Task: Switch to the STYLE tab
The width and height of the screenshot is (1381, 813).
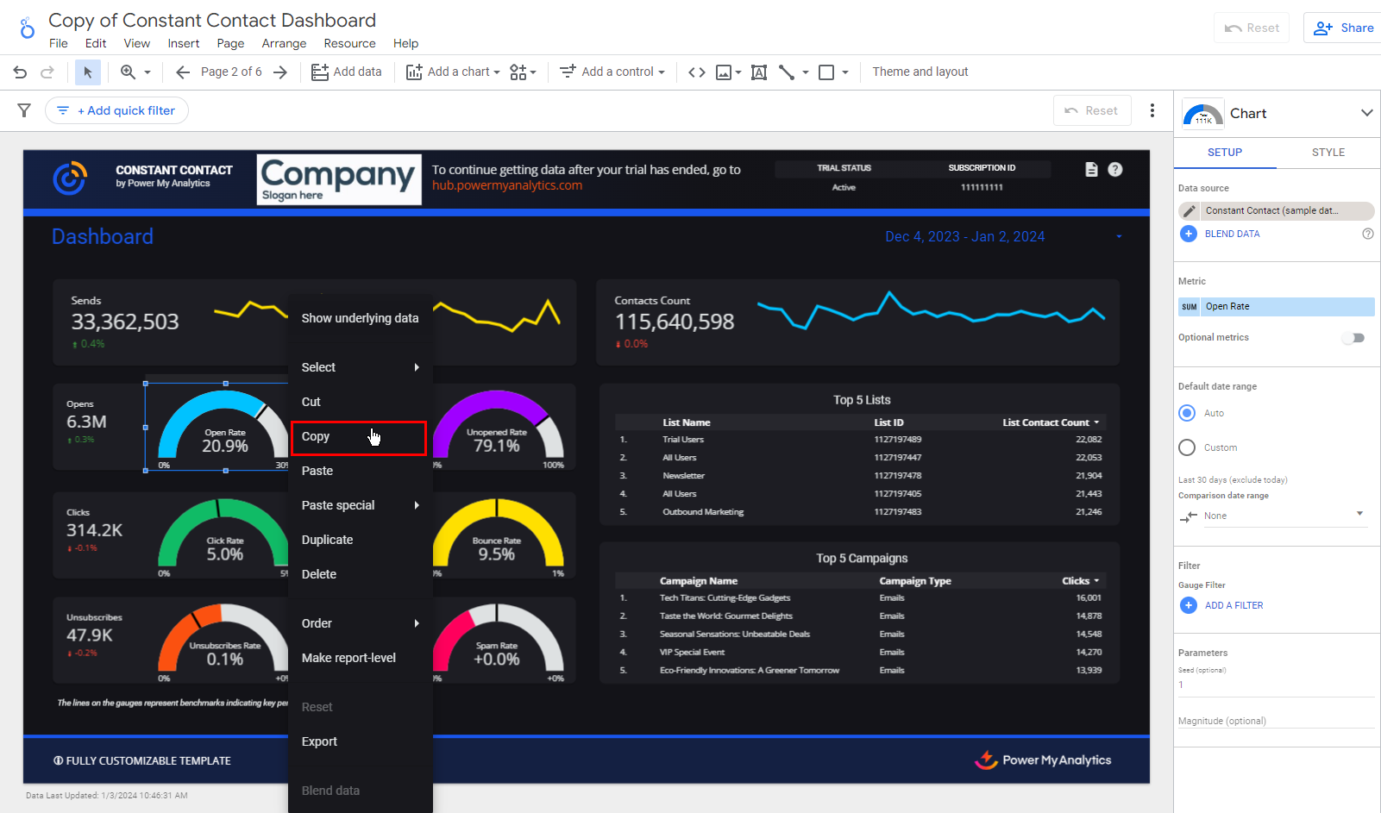Action: [1328, 153]
